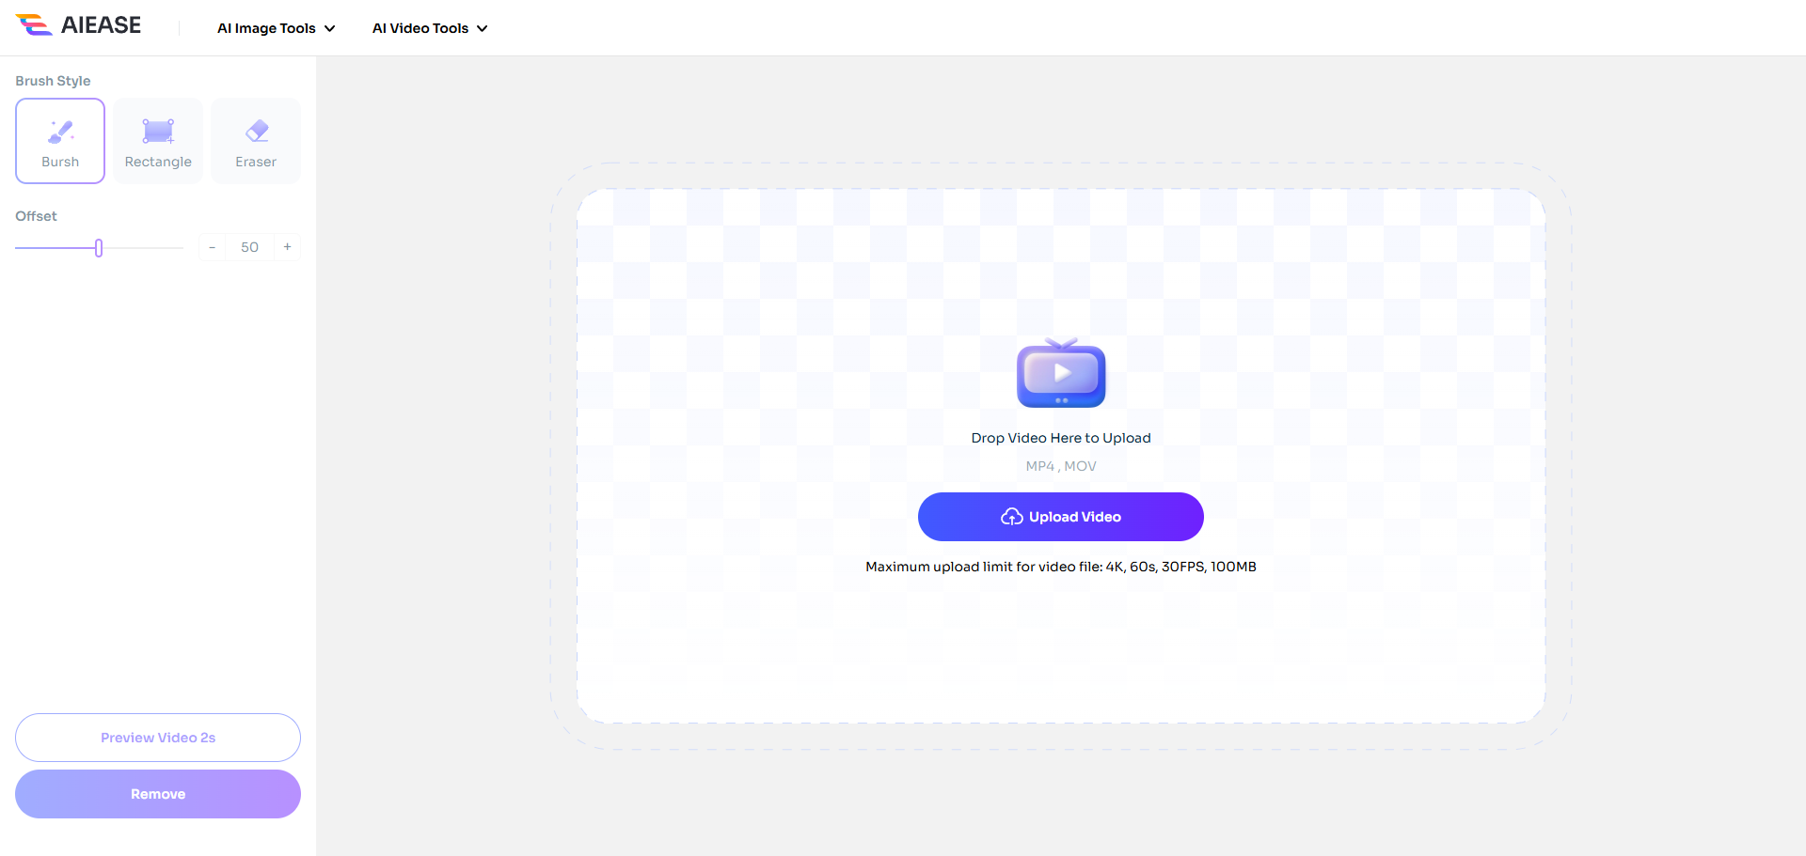Expand the chevron beside AI Video Tools
This screenshot has height=856, width=1806.
pyautogui.click(x=483, y=28)
